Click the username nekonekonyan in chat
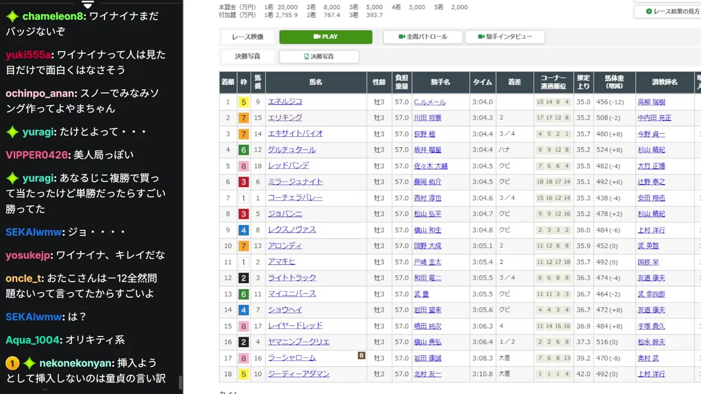 pyautogui.click(x=76, y=363)
